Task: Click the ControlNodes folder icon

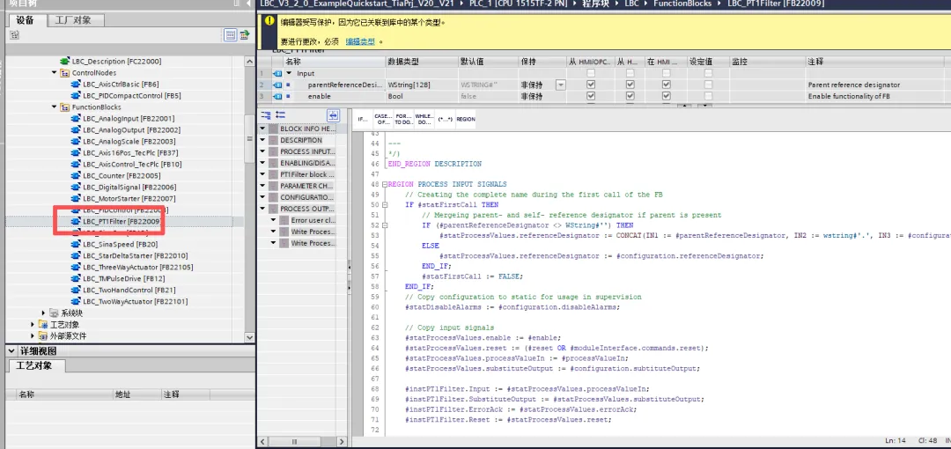Action: click(65, 73)
